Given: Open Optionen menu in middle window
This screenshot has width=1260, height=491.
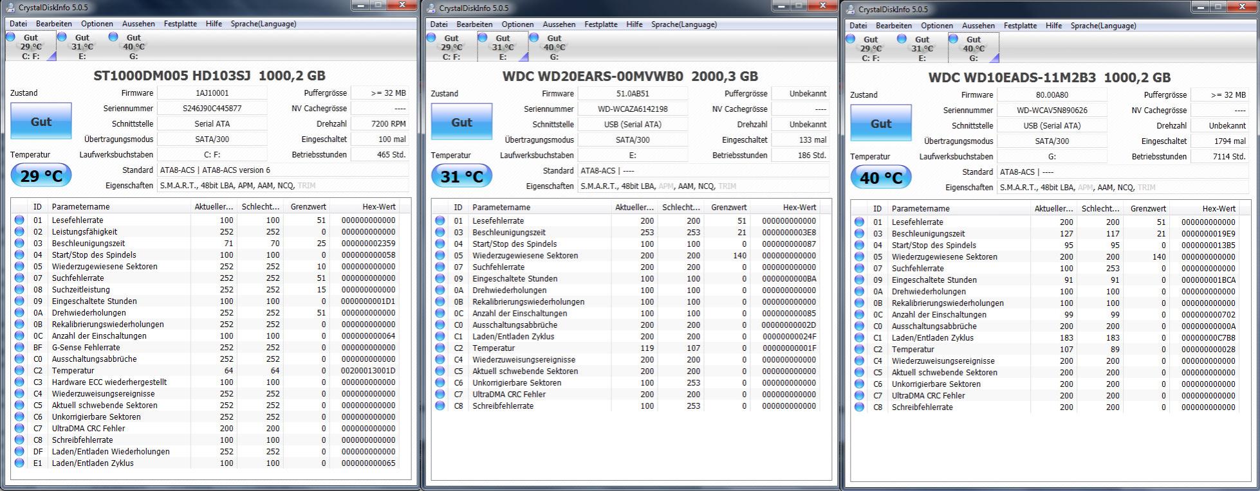Looking at the screenshot, I should coord(517,24).
